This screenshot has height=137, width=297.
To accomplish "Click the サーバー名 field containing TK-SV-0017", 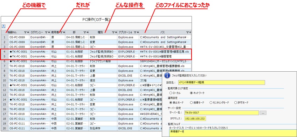I will point(221,113).
